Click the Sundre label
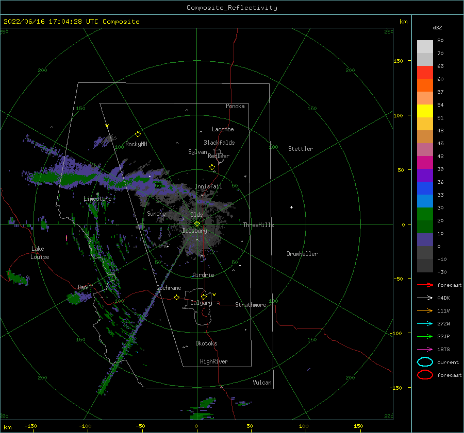This screenshot has width=464, height=433. [x=157, y=213]
